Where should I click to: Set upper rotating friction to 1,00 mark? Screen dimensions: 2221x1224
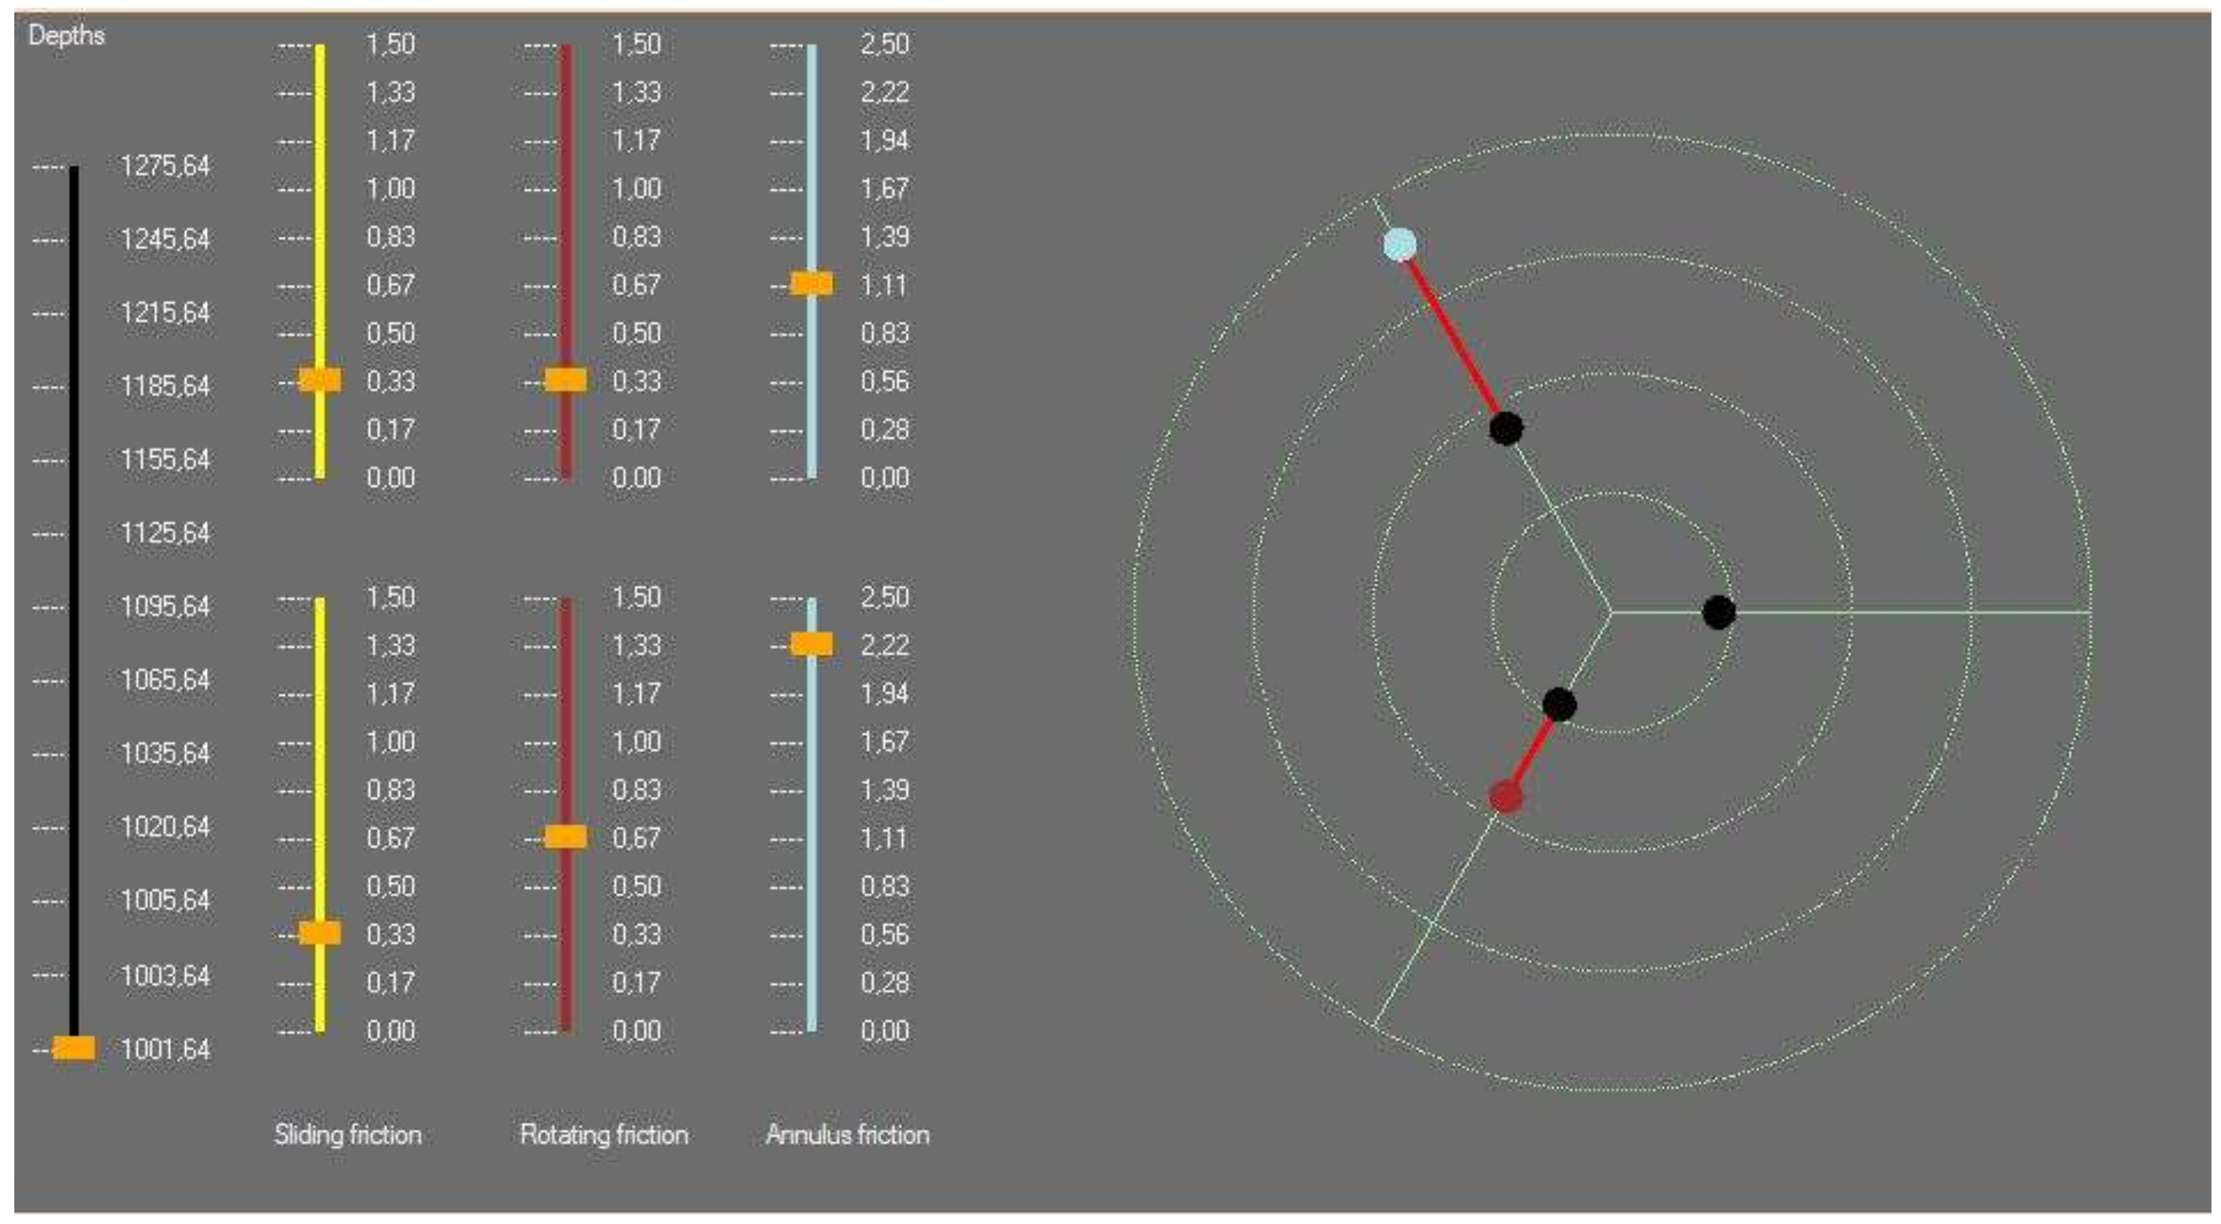pos(566,189)
